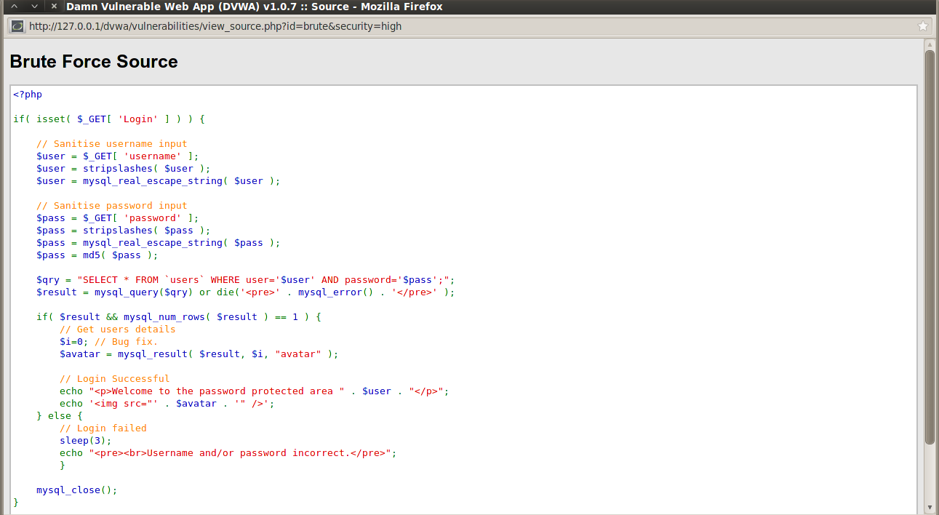Viewport: 939px width, 515px height.
Task: Click the comment '// Login Successful'
Action: click(115, 378)
